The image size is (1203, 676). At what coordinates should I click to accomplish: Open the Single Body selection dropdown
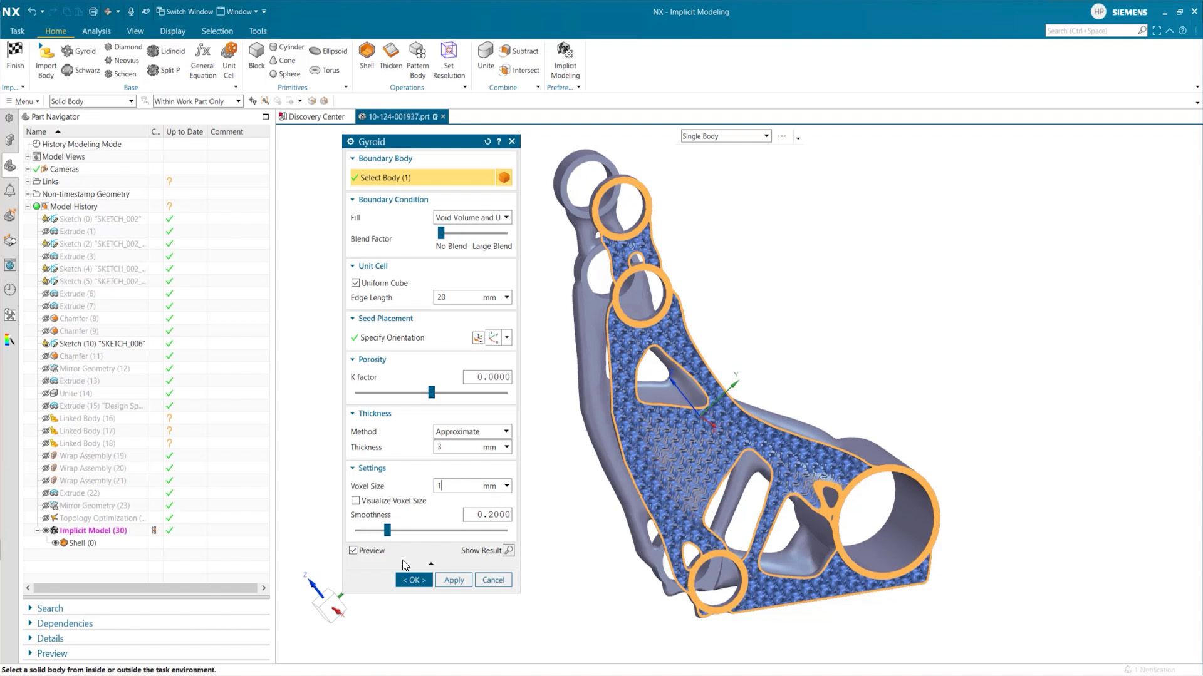click(x=726, y=136)
